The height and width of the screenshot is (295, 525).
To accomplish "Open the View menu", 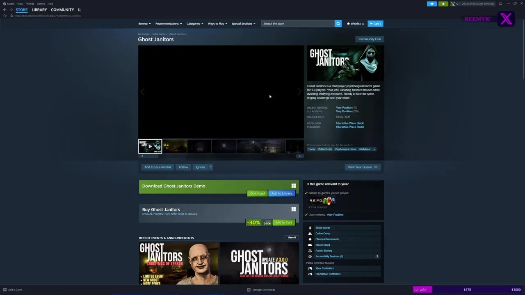I will coord(20,4).
